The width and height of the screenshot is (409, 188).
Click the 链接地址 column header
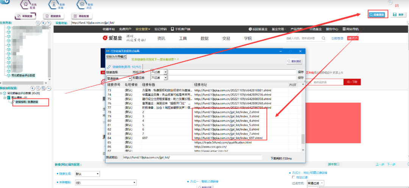point(241,85)
